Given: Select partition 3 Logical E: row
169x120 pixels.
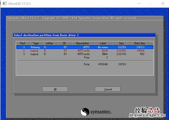Looking at the screenshot, I should click(x=84, y=54).
